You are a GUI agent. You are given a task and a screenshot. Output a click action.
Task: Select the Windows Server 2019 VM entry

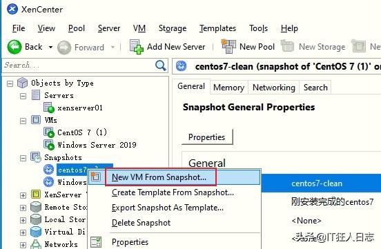point(97,145)
